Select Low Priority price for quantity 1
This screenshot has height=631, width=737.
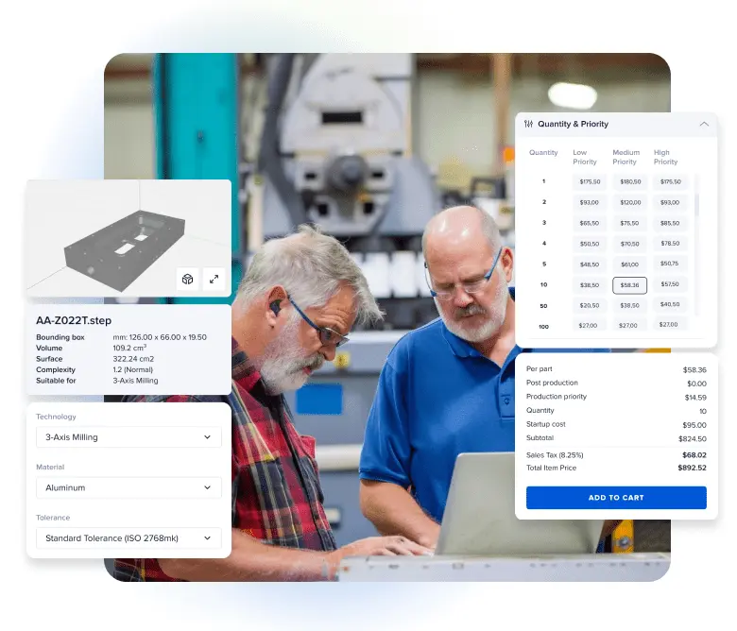click(x=590, y=181)
